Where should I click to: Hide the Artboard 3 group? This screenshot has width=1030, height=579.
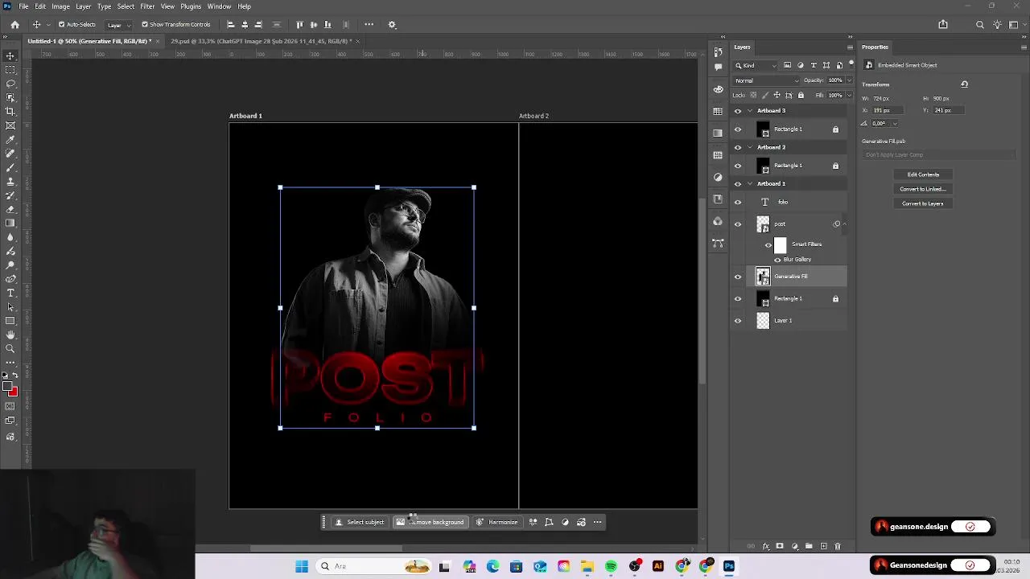(738, 111)
